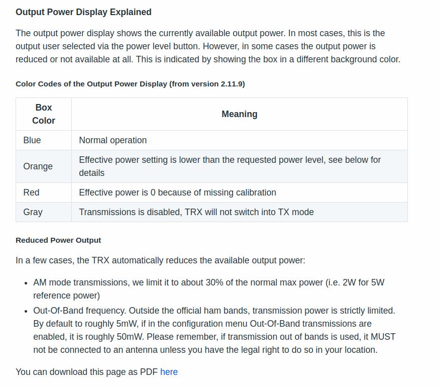Image resolution: width=440 pixels, height=386 pixels.
Task: Click the 'Color Codes of the Output Power Display' heading
Action: pos(130,84)
